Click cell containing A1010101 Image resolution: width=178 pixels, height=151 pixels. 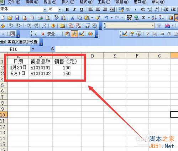[x=41, y=68]
